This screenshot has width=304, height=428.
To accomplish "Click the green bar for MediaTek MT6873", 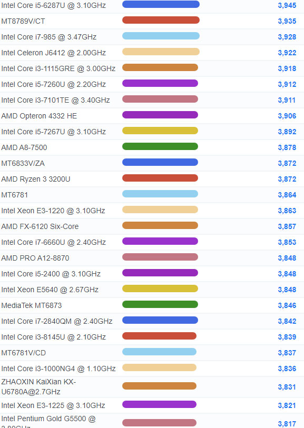I will 160,305.
